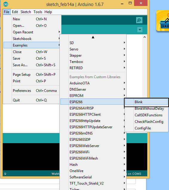Screen dimensions: 169x190
Task: Close the Arduino window
Action: [x=141, y=3]
